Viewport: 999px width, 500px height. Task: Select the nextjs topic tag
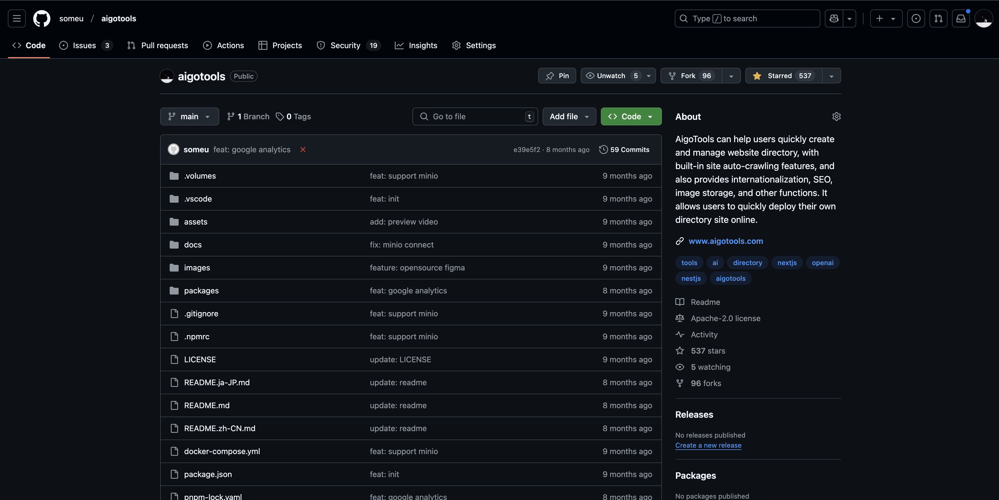click(787, 263)
